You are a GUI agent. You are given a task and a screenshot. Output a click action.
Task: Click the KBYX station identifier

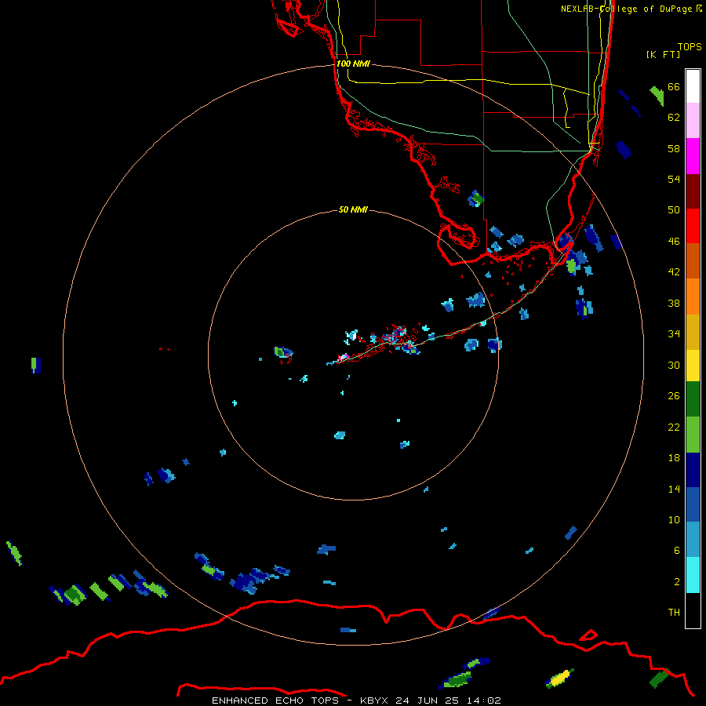[373, 701]
